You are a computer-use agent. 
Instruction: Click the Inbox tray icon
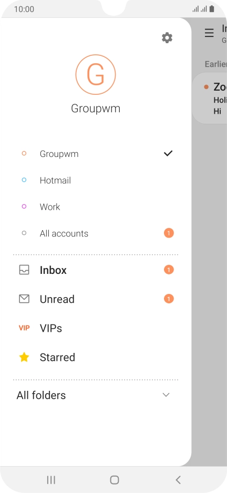(24, 270)
